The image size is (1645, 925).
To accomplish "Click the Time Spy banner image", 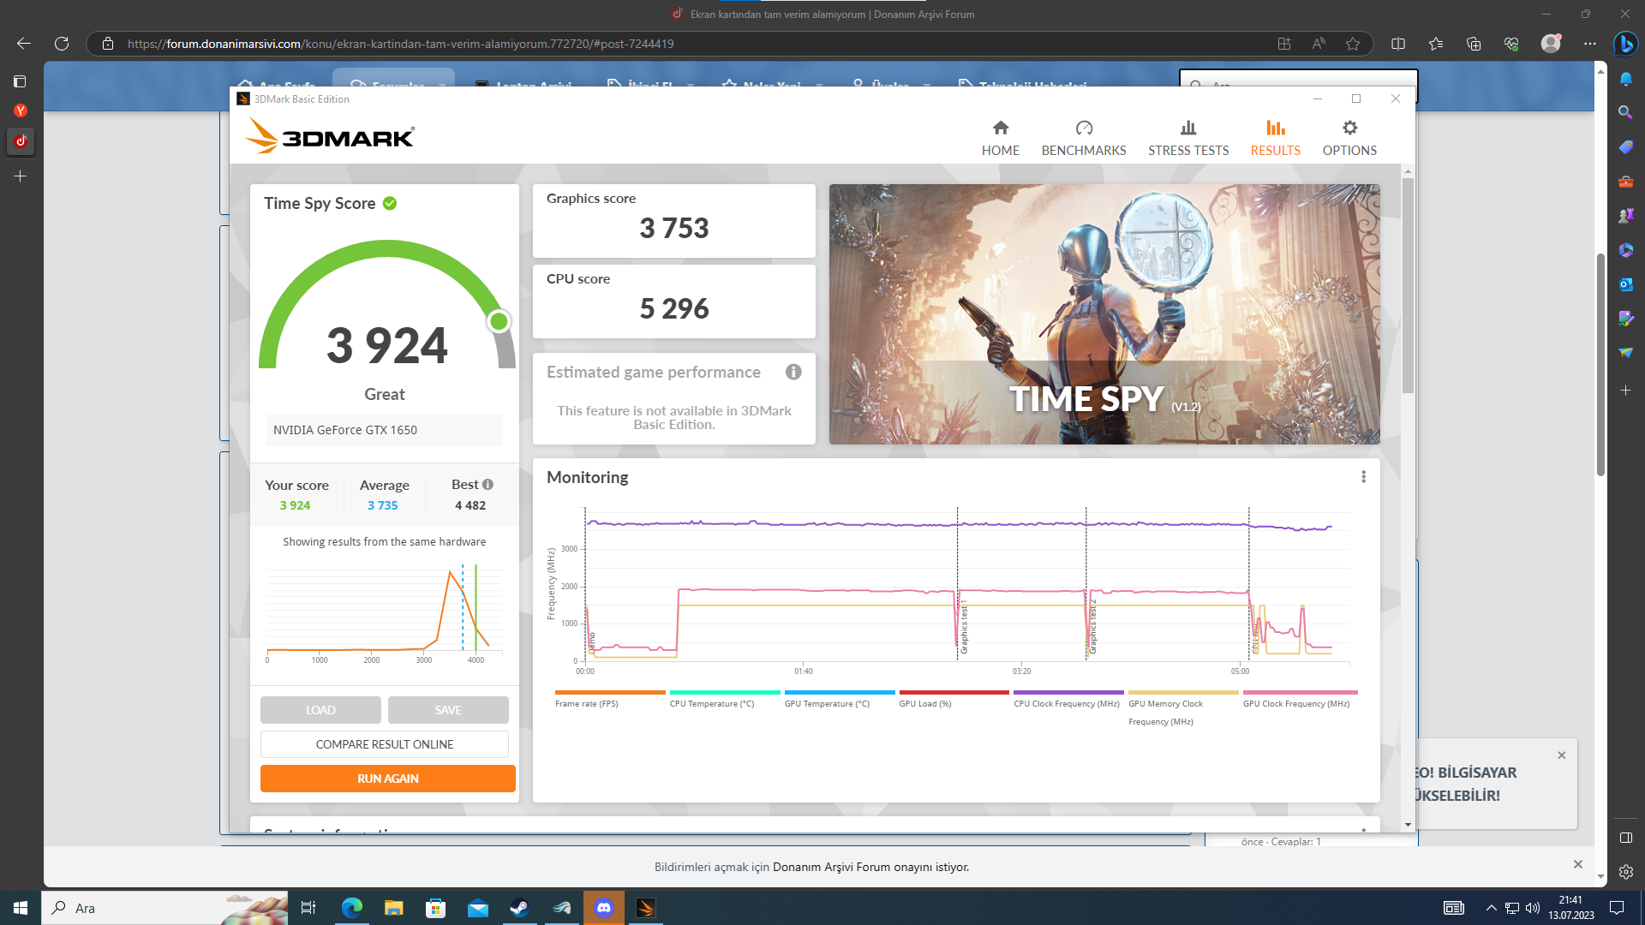I will point(1104,313).
